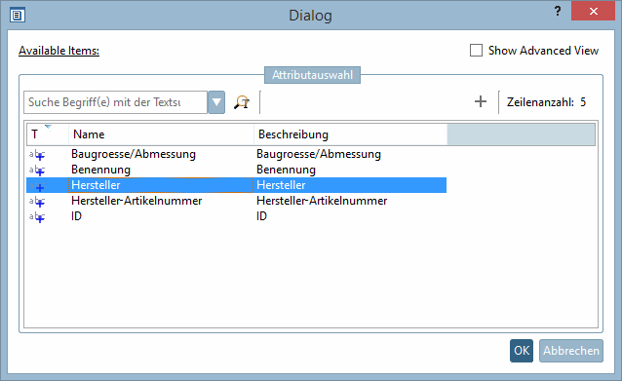The image size is (622, 381).
Task: Click type icon of ID row
Action: [x=37, y=216]
